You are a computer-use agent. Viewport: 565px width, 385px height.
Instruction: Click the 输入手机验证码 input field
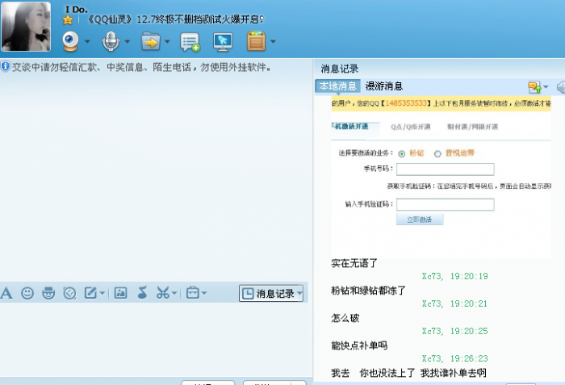446,204
